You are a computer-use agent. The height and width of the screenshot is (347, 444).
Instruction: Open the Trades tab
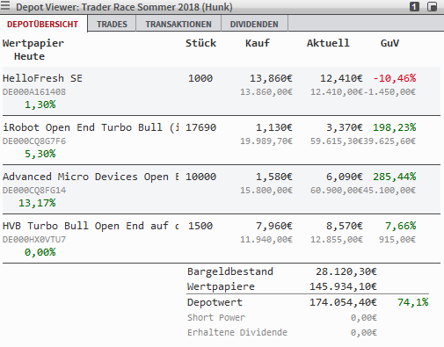pyautogui.click(x=112, y=24)
